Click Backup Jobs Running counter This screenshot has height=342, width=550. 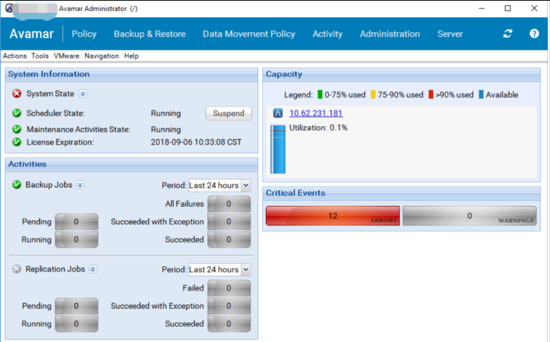76,239
